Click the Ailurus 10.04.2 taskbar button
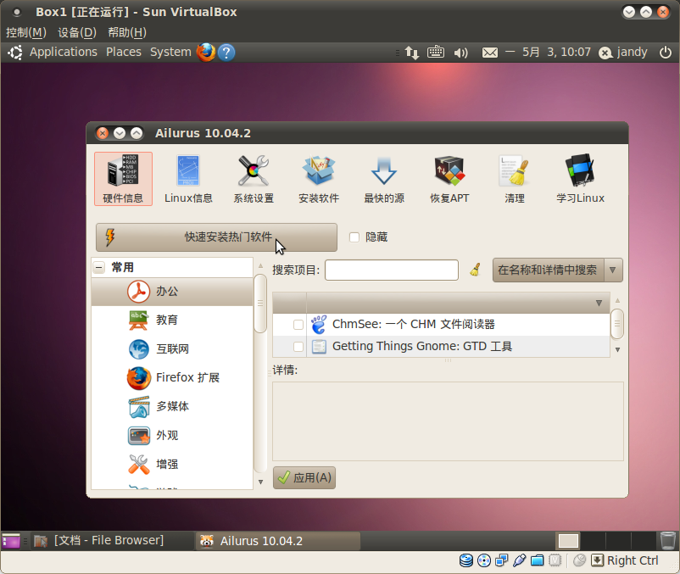 click(278, 541)
